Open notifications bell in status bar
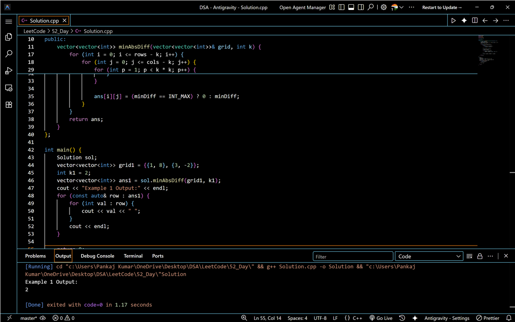Image resolution: width=515 pixels, height=322 pixels. pyautogui.click(x=509, y=318)
